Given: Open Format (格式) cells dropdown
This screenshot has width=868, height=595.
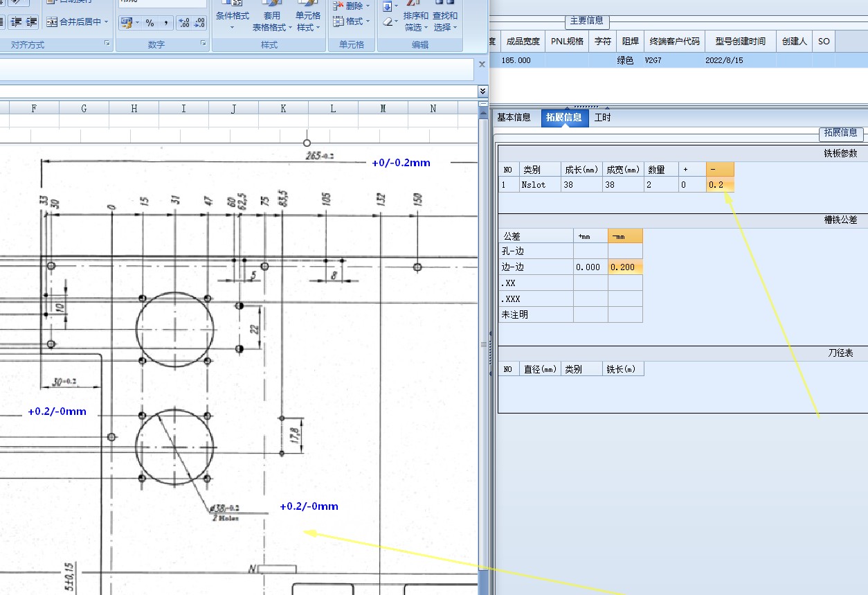Looking at the screenshot, I should tap(352, 21).
